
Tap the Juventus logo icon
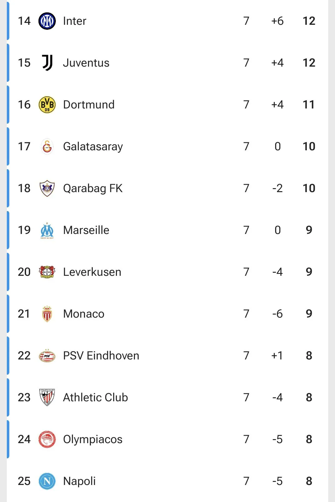click(47, 63)
